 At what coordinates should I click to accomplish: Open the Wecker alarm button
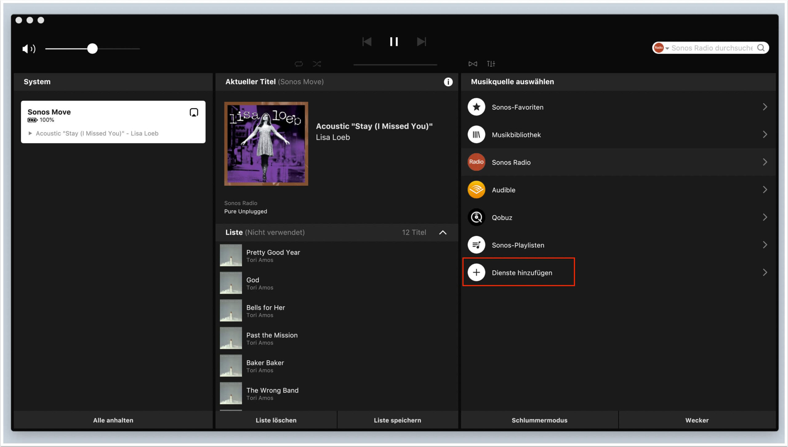(697, 420)
